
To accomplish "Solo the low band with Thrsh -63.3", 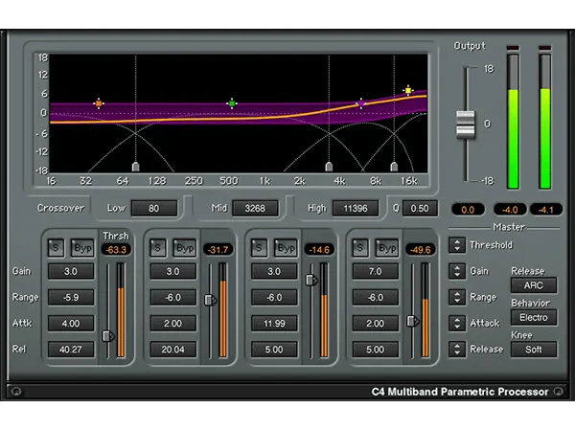I will 57,248.
